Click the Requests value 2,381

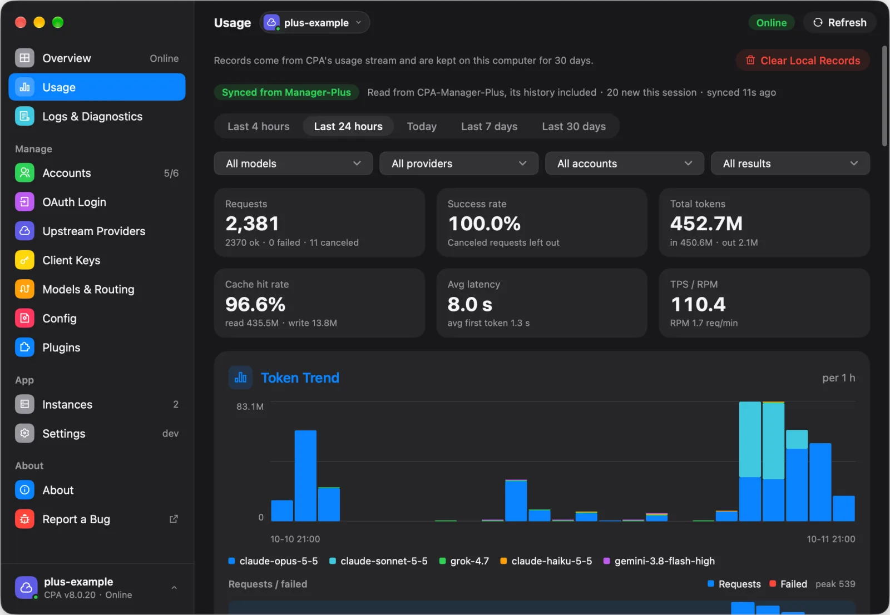point(252,224)
